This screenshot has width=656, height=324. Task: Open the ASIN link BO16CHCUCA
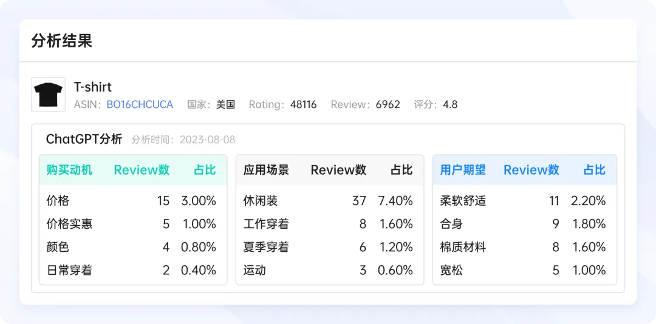[x=140, y=104]
